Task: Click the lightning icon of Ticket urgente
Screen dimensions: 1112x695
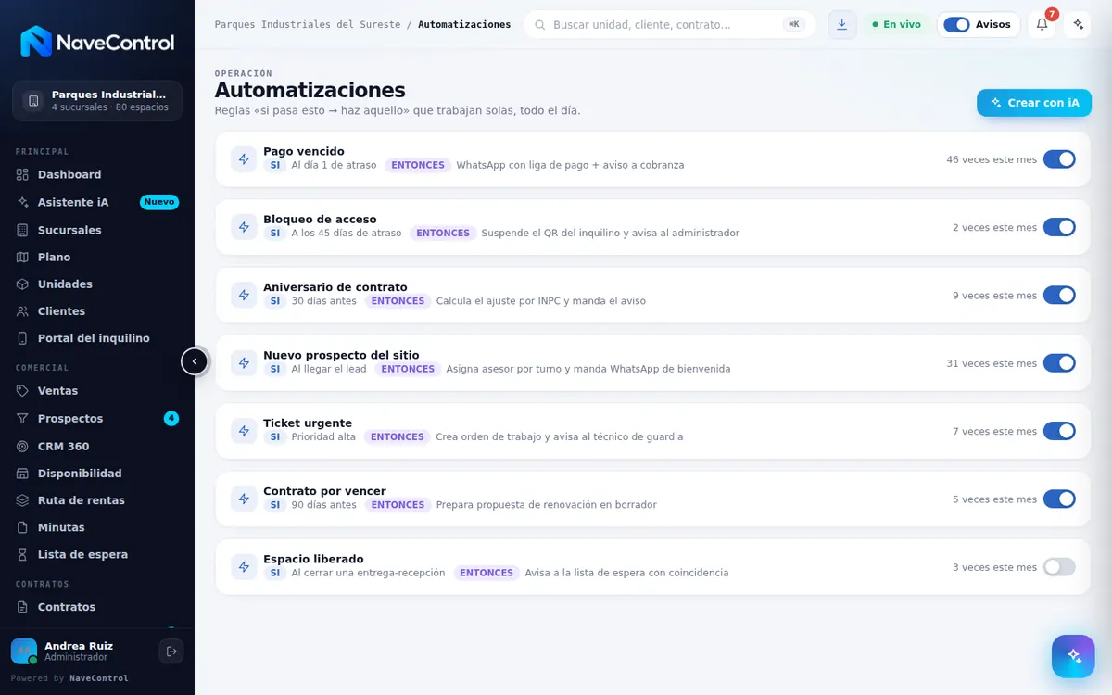Action: [244, 431]
